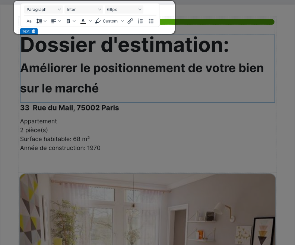This screenshot has width=295, height=245.
Task: Click the address '33 Rue du Mail, 75002 Paris'
Action: click(70, 108)
